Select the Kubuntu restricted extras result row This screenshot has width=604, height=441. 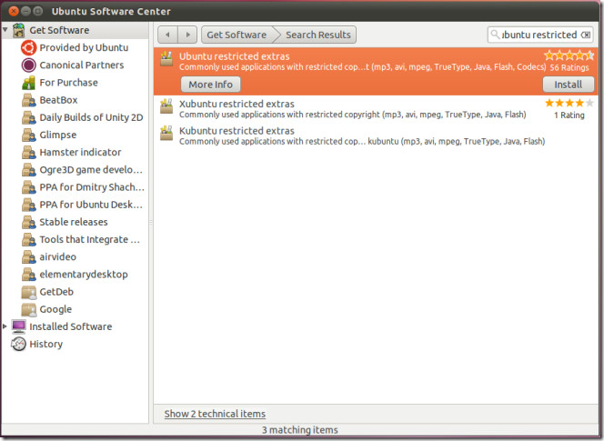pyautogui.click(x=376, y=136)
